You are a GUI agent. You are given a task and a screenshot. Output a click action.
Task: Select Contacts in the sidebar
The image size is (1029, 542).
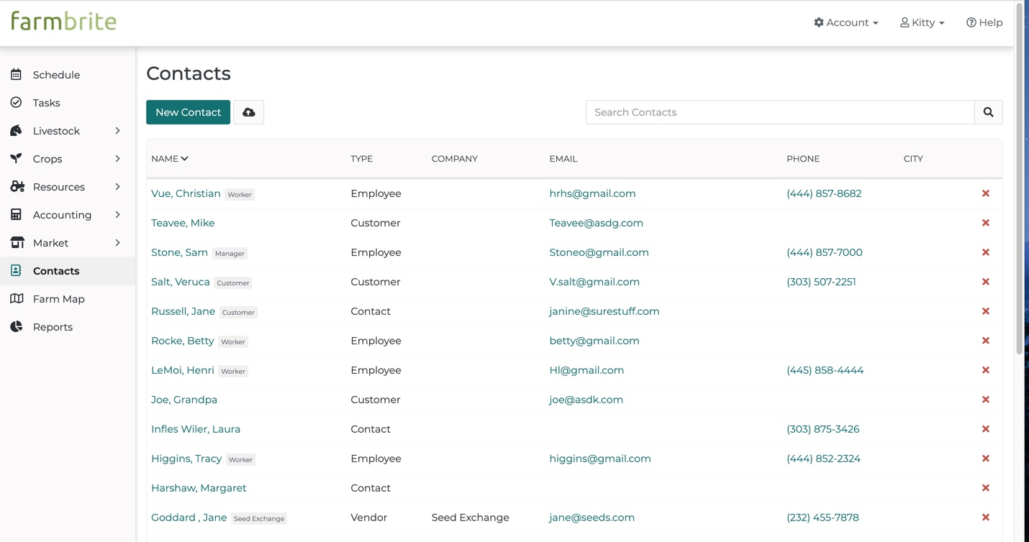pos(56,271)
